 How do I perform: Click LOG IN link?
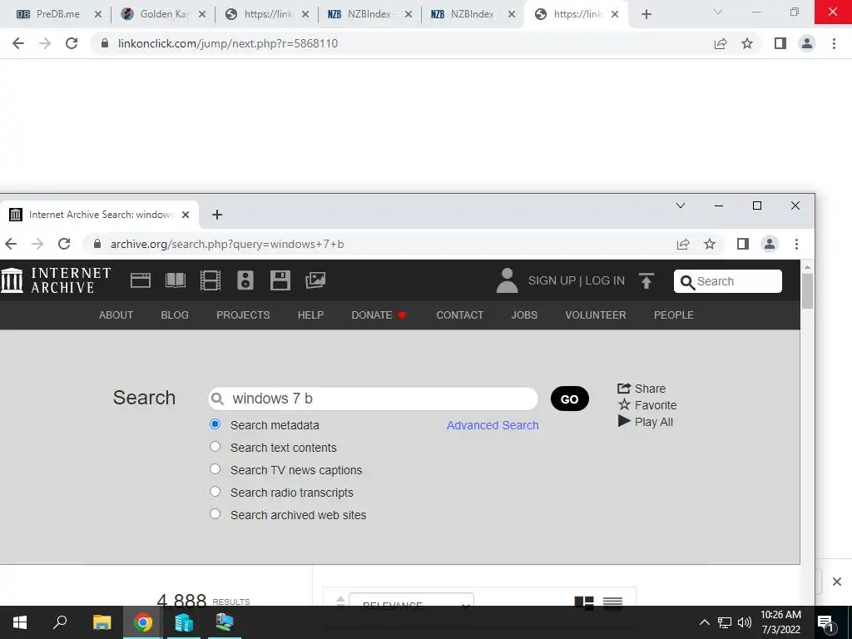[x=605, y=280]
